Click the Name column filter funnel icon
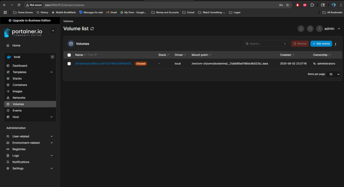The width and height of the screenshot is (344, 187). (x=96, y=55)
